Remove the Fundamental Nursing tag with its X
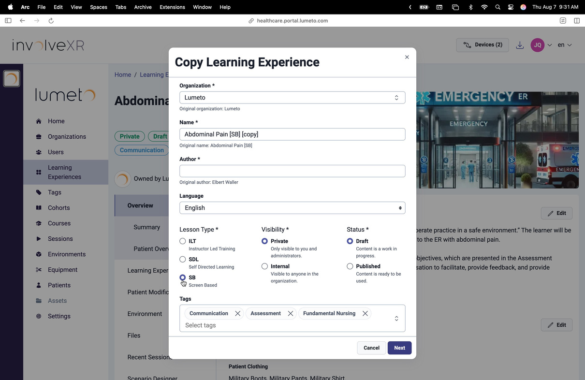585x380 pixels. (x=365, y=313)
